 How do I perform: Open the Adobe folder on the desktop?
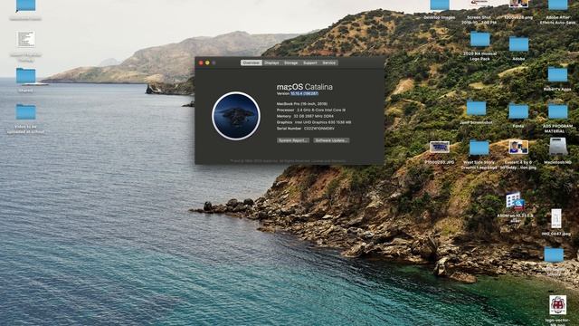point(518,44)
